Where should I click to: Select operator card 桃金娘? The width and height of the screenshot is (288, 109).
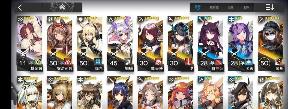coord(29,44)
